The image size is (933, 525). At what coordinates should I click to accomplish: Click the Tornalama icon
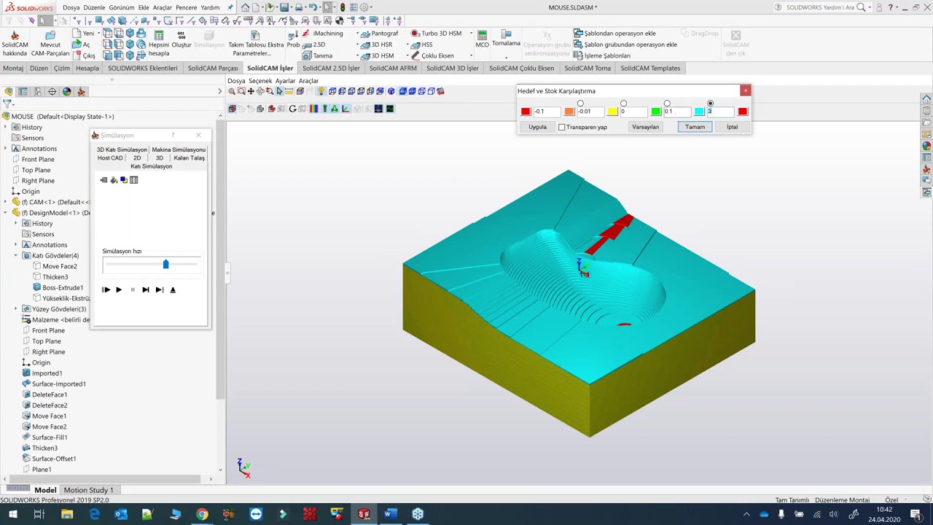[x=506, y=34]
